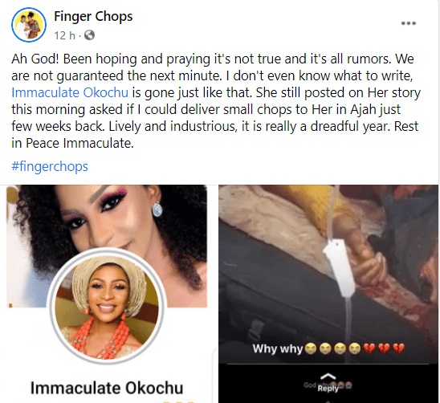The width and height of the screenshot is (440, 403).
Task: Open the right story screenshot attachment
Action: tap(328, 294)
